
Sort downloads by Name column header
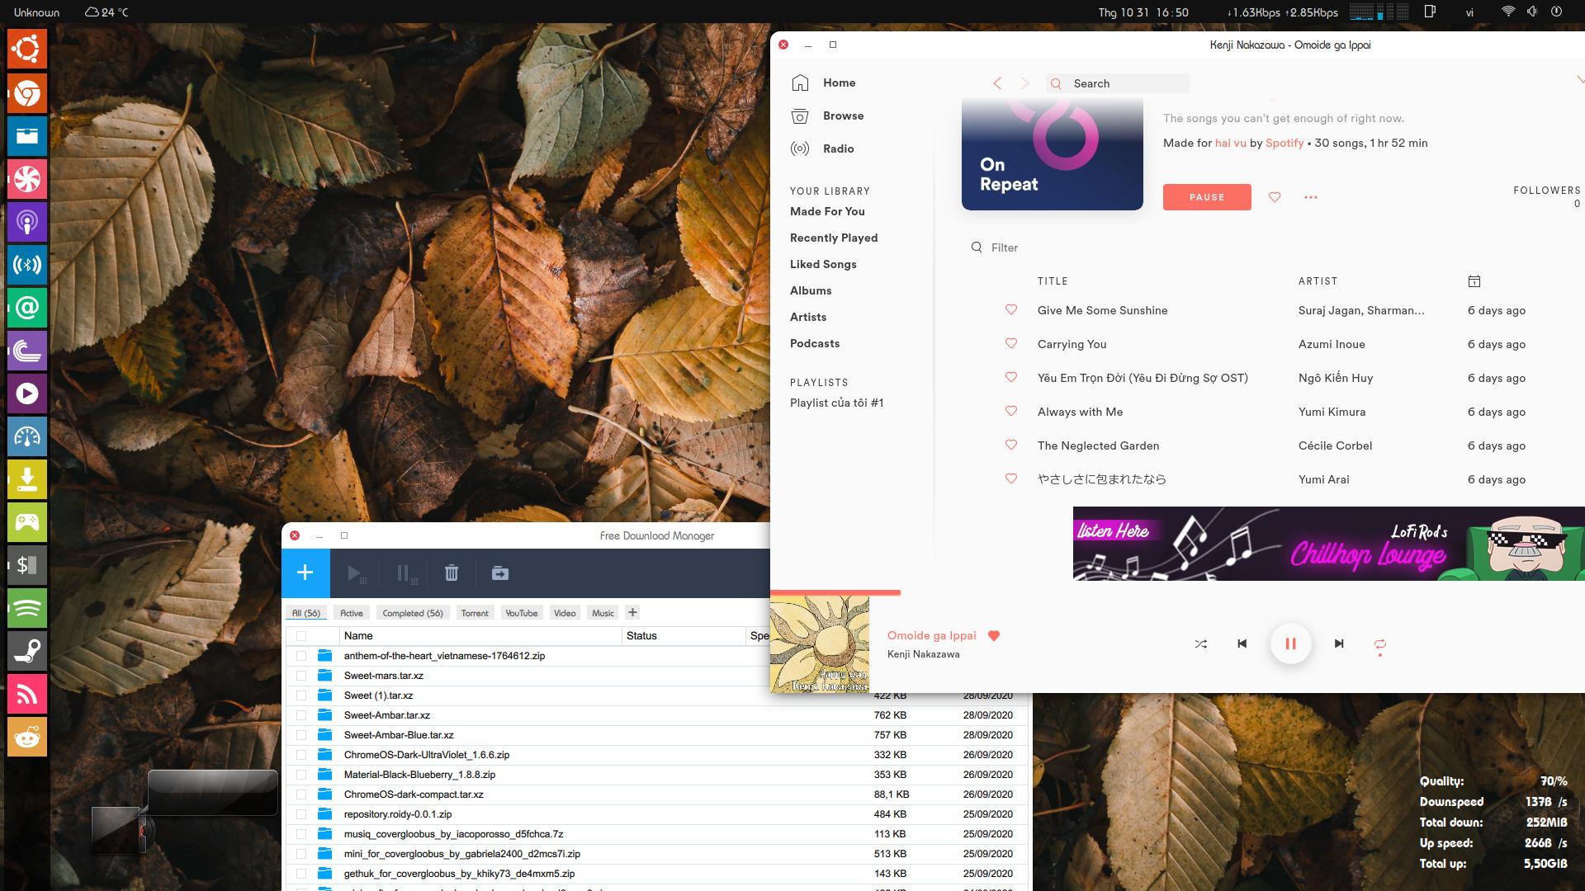click(x=480, y=636)
